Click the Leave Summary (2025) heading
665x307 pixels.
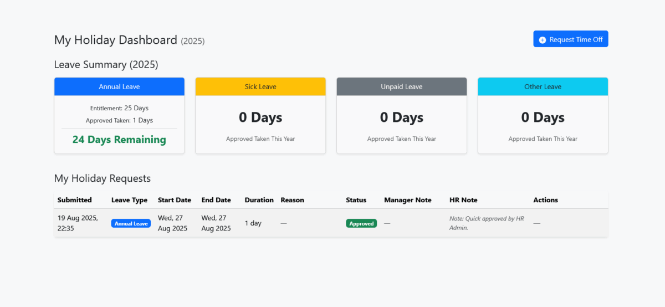pos(106,64)
